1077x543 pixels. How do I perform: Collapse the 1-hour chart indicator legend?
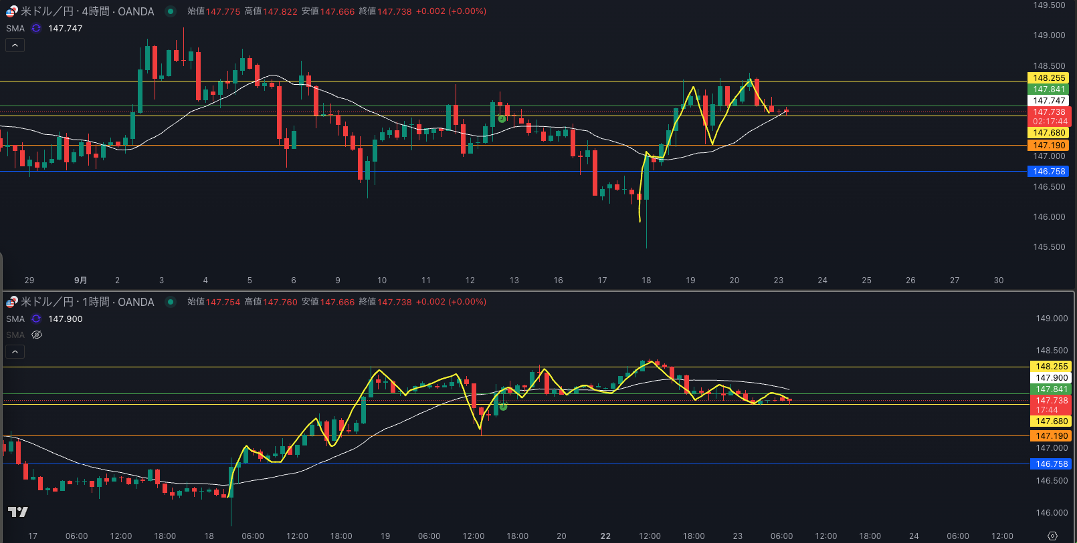(x=15, y=351)
